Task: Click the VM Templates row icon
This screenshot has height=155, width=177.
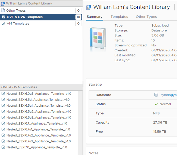Action: (x=4, y=23)
